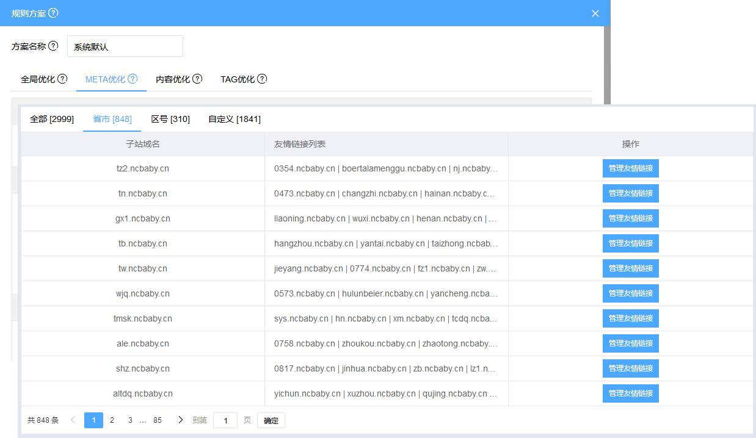
Task: Manage friend links for tz2.ncbaby.cn
Action: pyautogui.click(x=630, y=168)
